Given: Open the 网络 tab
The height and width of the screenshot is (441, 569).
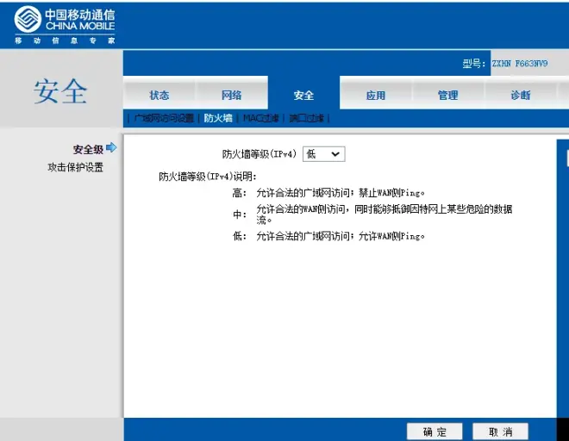Looking at the screenshot, I should (231, 96).
